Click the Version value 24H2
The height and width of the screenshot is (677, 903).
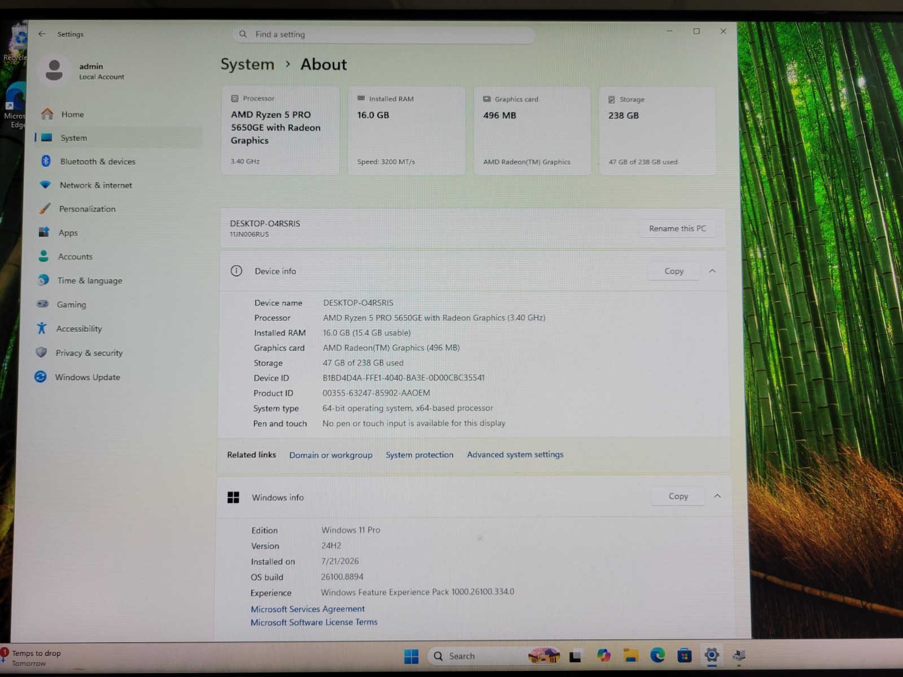pos(331,546)
